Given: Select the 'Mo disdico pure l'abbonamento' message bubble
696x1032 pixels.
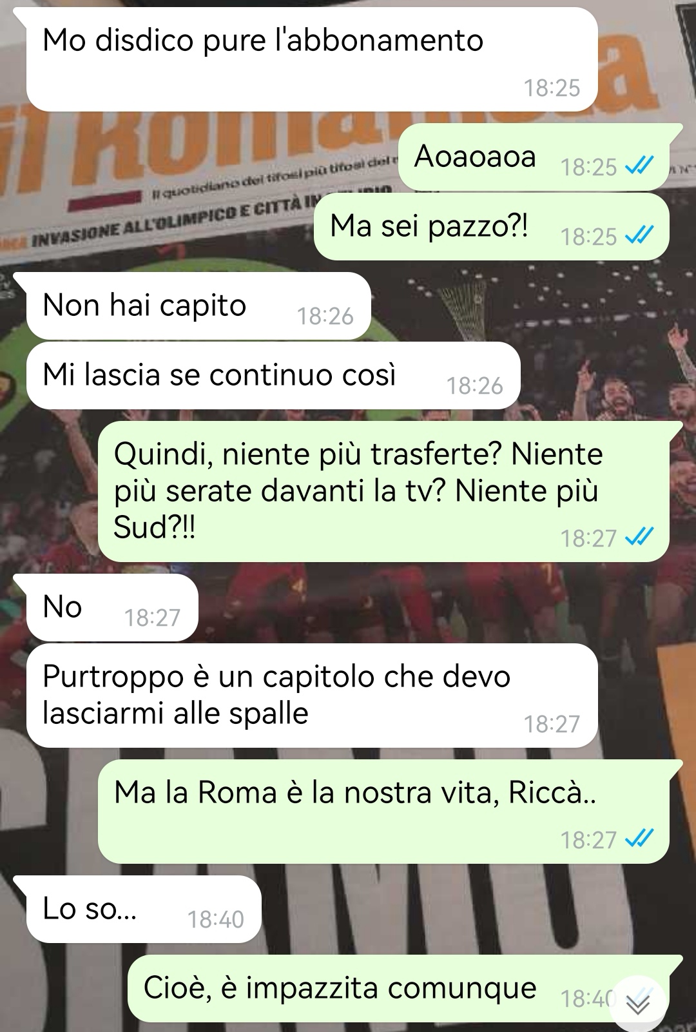Looking at the screenshot, I should click(312, 59).
